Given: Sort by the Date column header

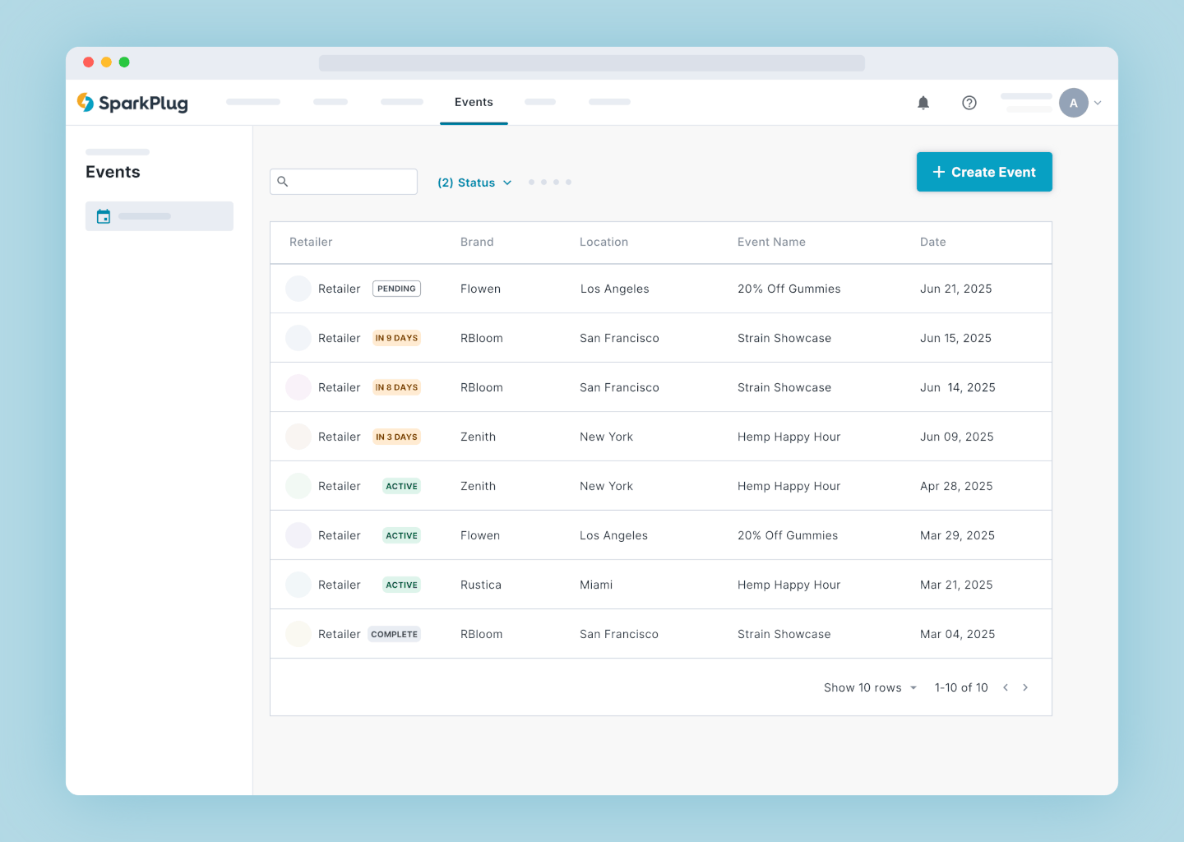Looking at the screenshot, I should coord(933,242).
